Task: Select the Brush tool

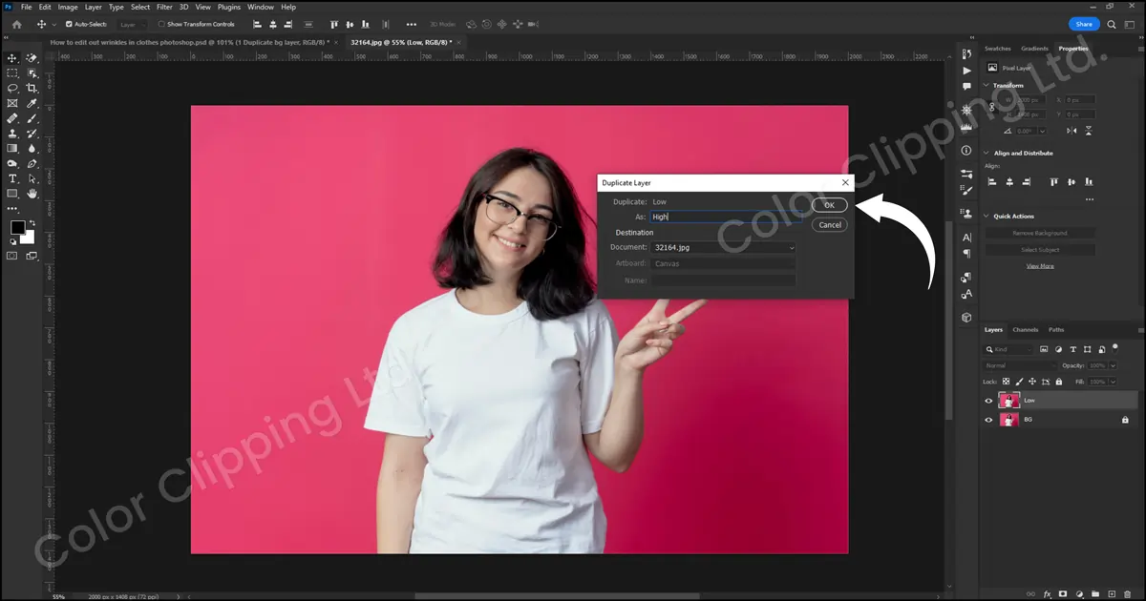Action: 32,118
